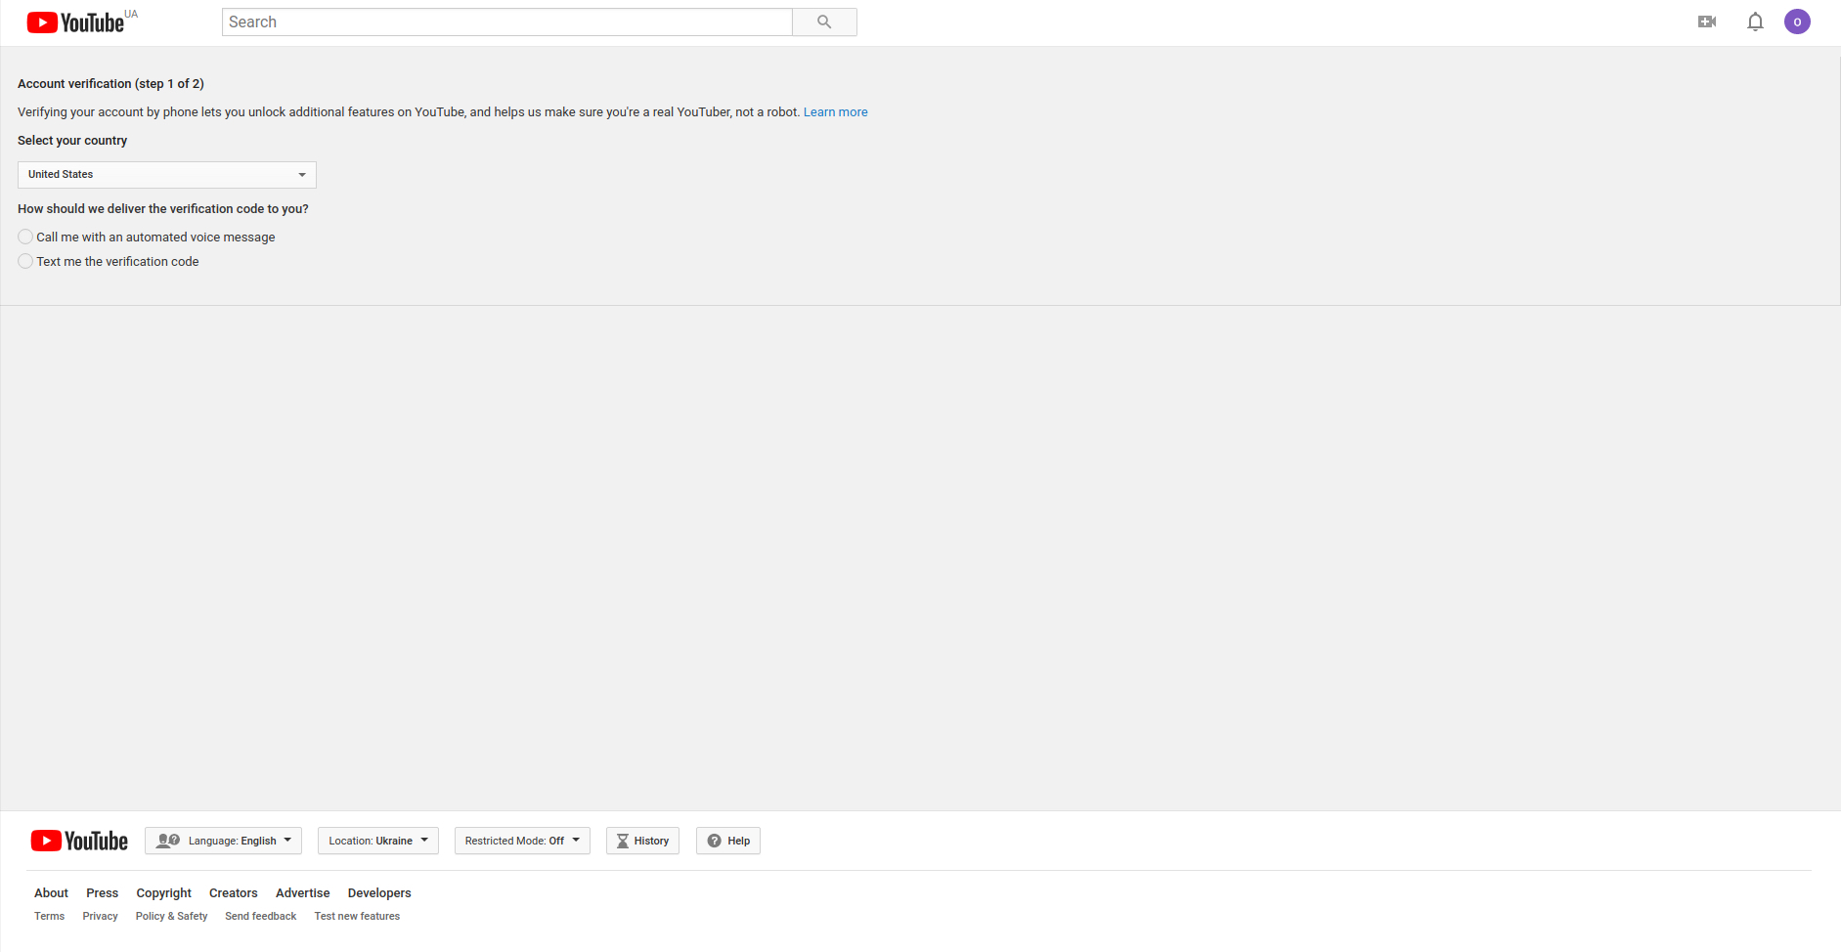The width and height of the screenshot is (1841, 952).
Task: Open the create video camera icon
Action: pos(1707,22)
